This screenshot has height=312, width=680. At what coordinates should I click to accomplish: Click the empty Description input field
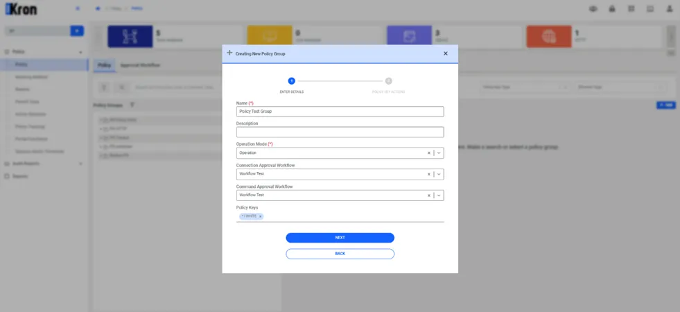point(340,132)
